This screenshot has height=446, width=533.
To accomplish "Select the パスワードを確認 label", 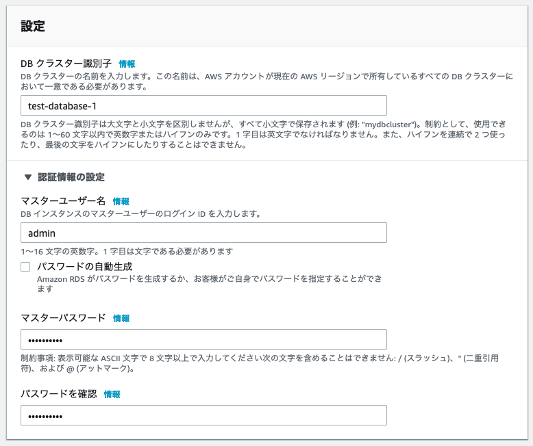I will point(59,394).
